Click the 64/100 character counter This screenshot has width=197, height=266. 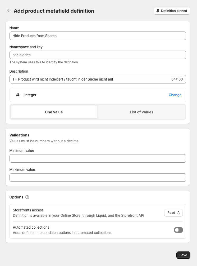click(177, 79)
